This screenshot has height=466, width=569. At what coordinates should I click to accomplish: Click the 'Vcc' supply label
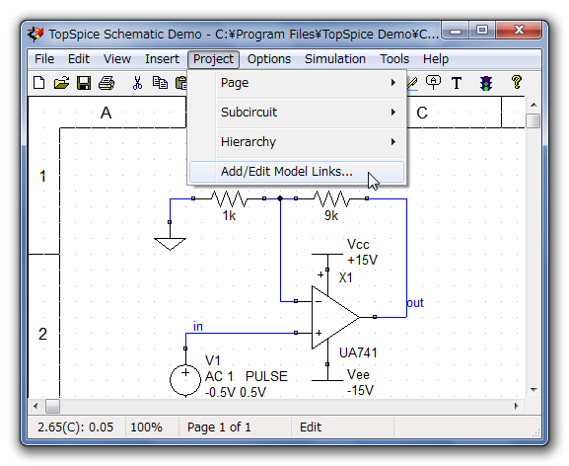358,245
